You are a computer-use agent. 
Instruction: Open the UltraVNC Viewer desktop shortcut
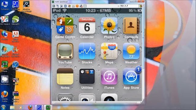point(5,66)
